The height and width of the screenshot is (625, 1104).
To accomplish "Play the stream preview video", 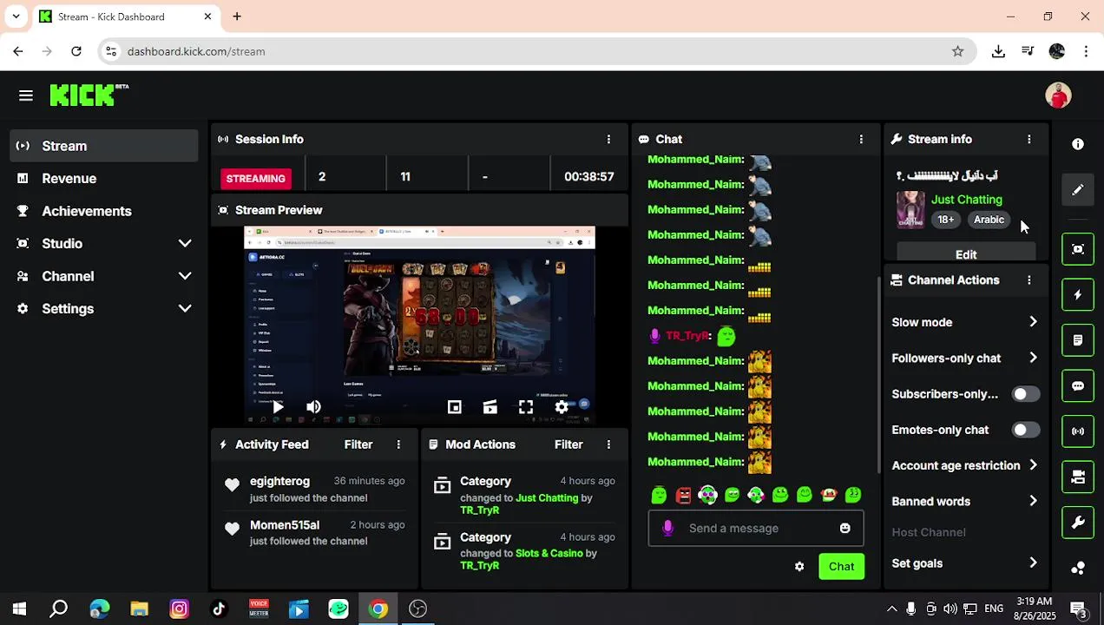I will click(x=278, y=407).
